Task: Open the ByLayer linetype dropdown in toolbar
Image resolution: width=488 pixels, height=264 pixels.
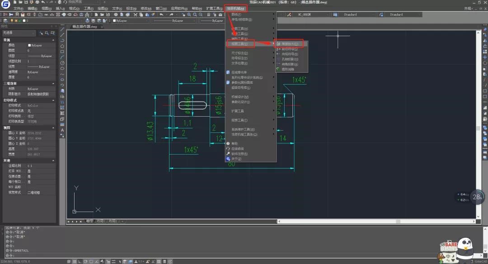Action: coord(174,20)
